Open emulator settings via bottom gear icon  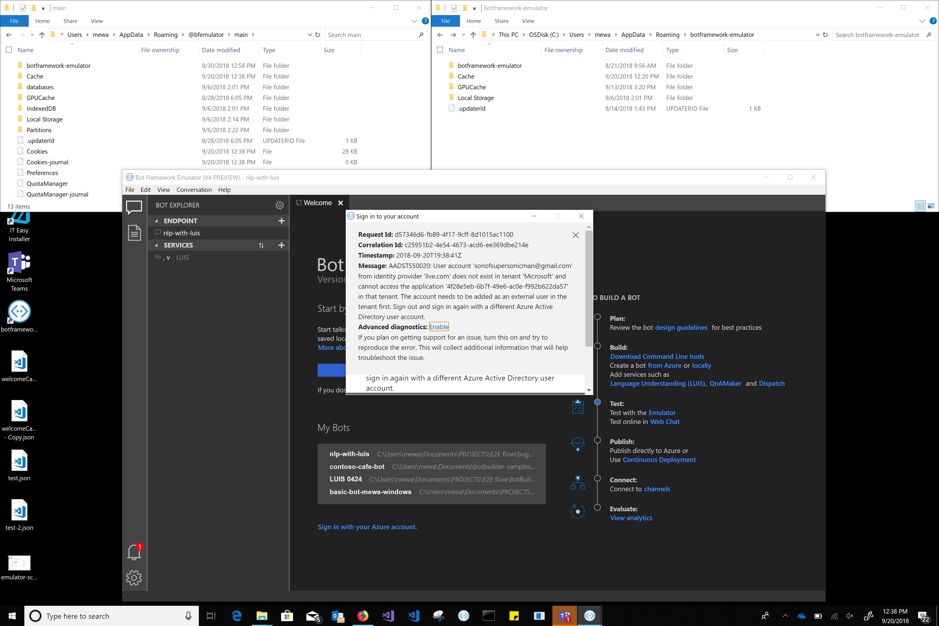(134, 578)
